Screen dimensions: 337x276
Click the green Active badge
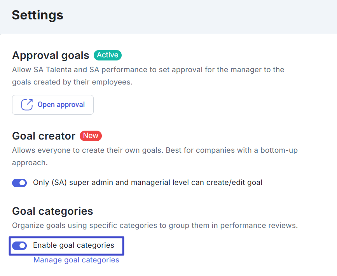(107, 55)
